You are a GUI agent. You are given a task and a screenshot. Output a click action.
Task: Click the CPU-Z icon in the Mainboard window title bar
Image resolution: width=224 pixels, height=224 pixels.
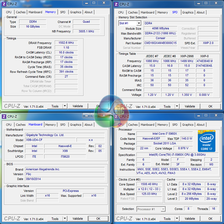[x=4, y=116]
